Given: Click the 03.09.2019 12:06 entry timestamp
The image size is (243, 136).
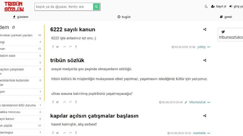Looking at the screenshot, I should click(183, 47).
